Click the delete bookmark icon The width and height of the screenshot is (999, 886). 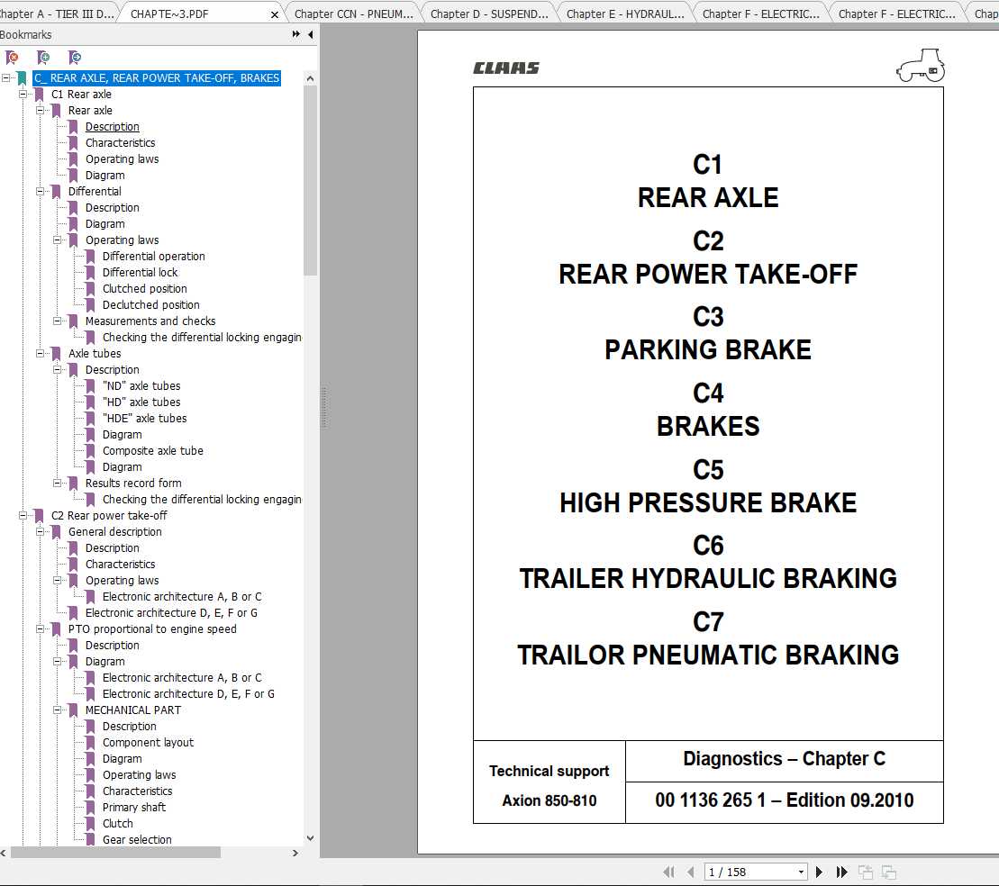pyautogui.click(x=12, y=58)
